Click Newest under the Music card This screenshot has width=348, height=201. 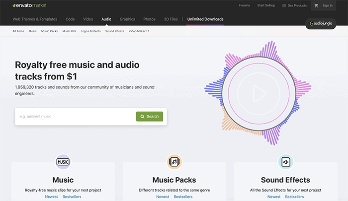pos(51,197)
